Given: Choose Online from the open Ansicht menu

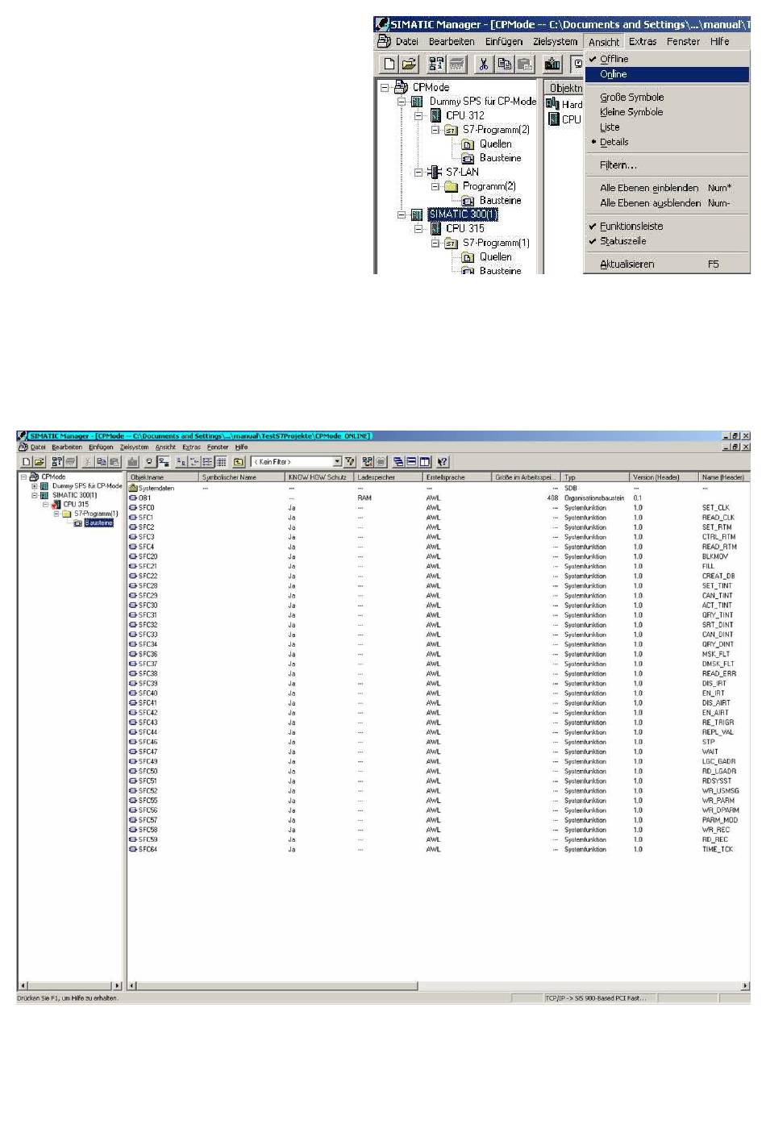Looking at the screenshot, I should pos(667,74).
